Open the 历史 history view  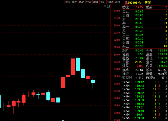point(82,2)
